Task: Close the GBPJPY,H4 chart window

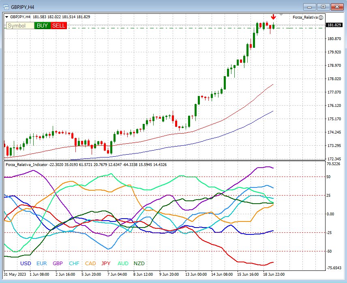Action: point(337,7)
